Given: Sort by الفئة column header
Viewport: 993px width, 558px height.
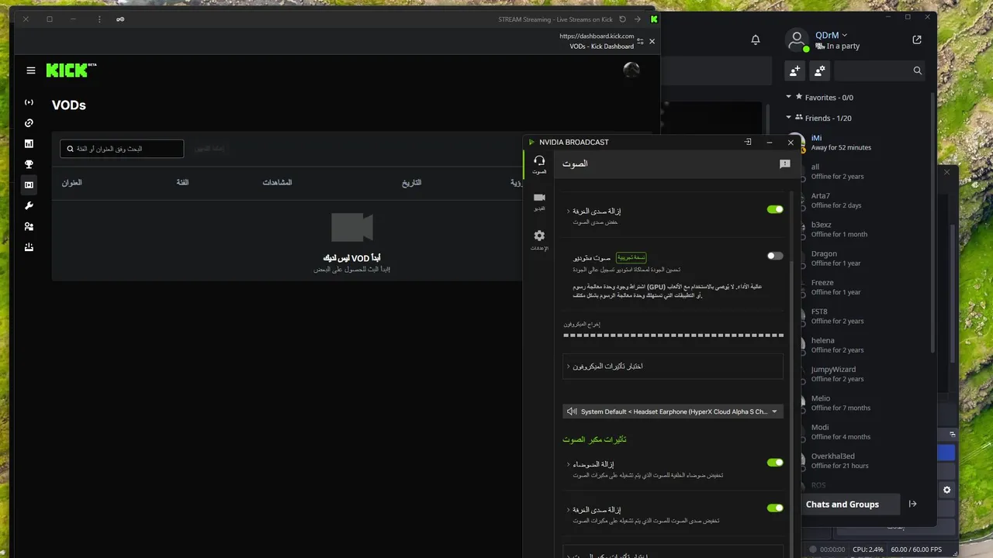Looking at the screenshot, I should click(183, 183).
